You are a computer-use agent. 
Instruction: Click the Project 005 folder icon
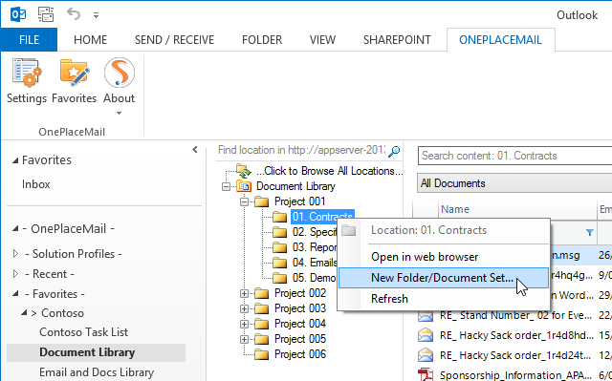261,339
